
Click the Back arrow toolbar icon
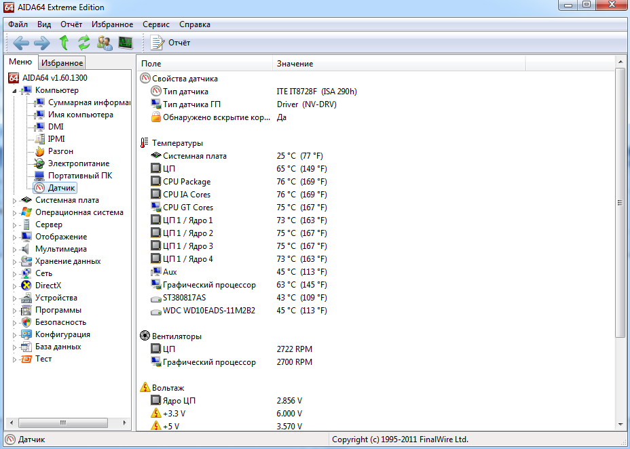[x=21, y=43]
